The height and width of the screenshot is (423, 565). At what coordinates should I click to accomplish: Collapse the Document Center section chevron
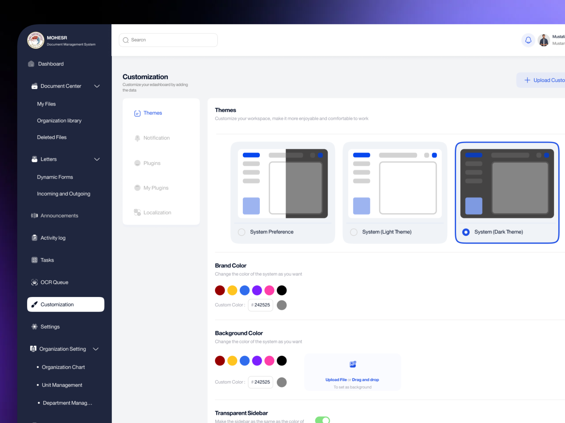click(x=97, y=86)
